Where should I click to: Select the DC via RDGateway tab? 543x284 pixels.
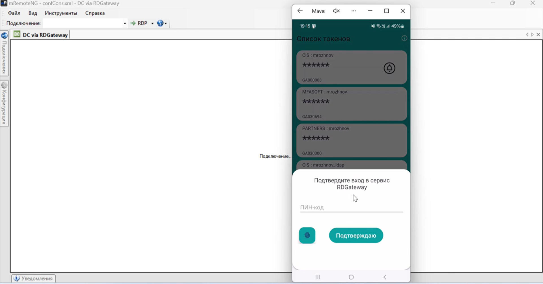click(x=41, y=35)
